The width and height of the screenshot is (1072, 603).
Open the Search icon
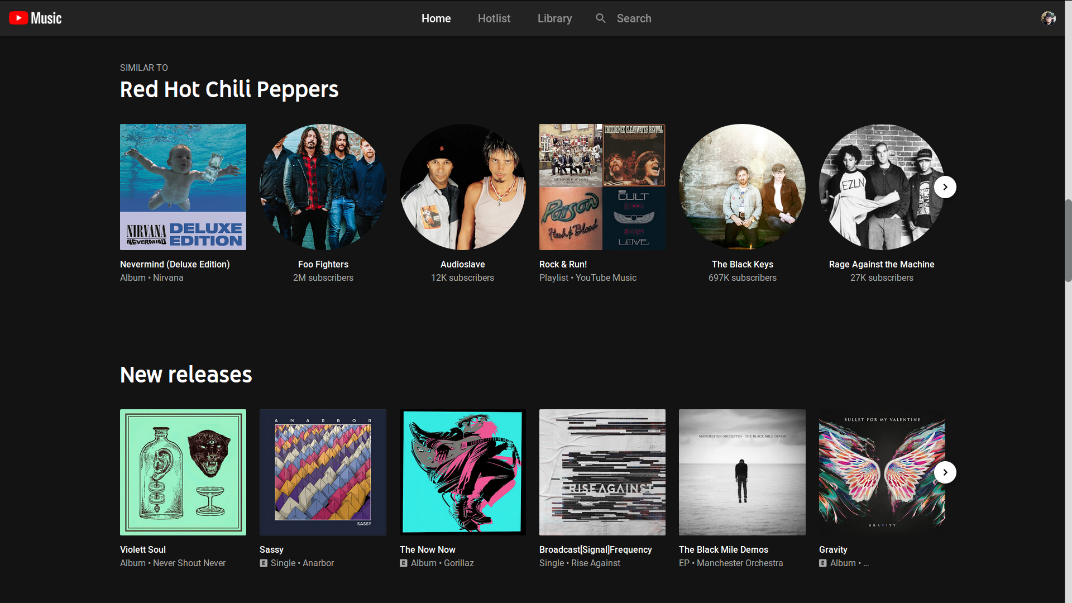click(601, 18)
